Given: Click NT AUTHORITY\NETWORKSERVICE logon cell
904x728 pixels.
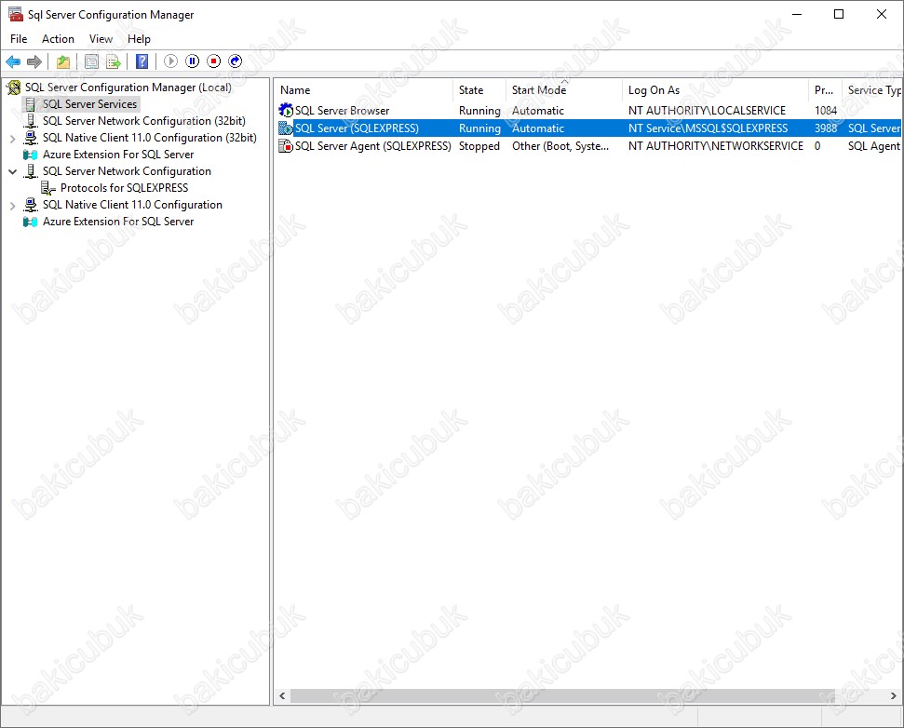Looking at the screenshot, I should 716,146.
